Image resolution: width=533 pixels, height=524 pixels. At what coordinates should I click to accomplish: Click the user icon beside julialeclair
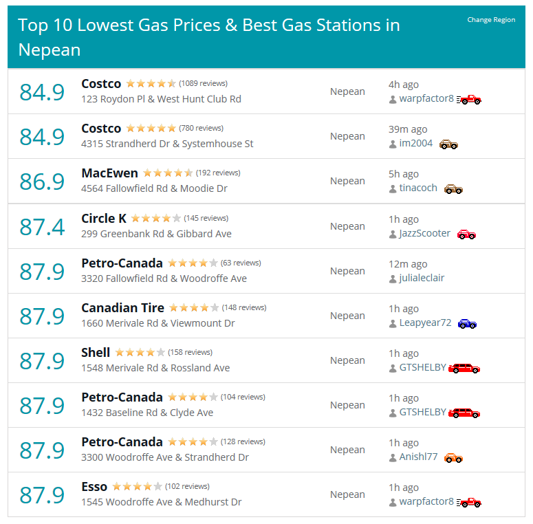393,279
